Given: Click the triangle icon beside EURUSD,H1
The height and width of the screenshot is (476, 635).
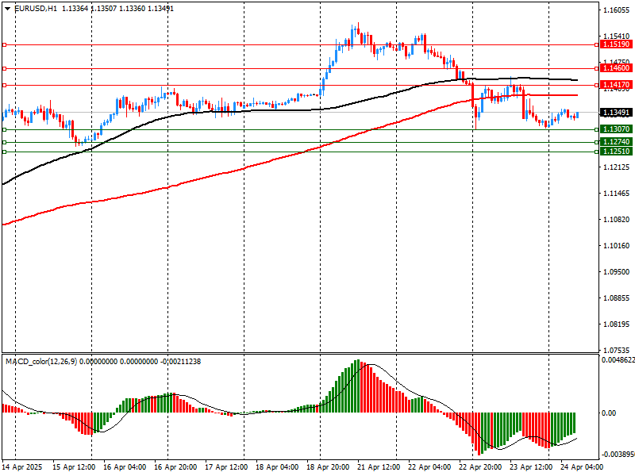Looking at the screenshot, I should (x=8, y=8).
